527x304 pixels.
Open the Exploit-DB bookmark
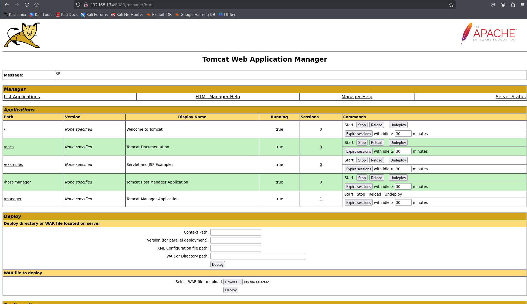(159, 15)
